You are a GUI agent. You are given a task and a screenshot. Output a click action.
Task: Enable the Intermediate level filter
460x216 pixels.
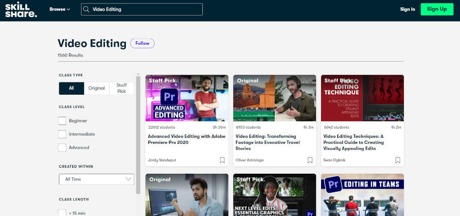click(62, 134)
